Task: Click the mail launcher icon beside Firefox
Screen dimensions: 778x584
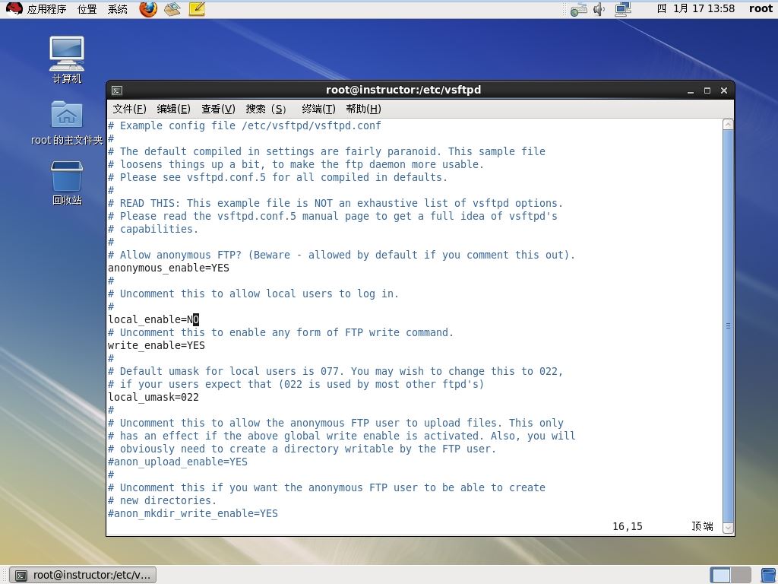Action: [x=172, y=9]
